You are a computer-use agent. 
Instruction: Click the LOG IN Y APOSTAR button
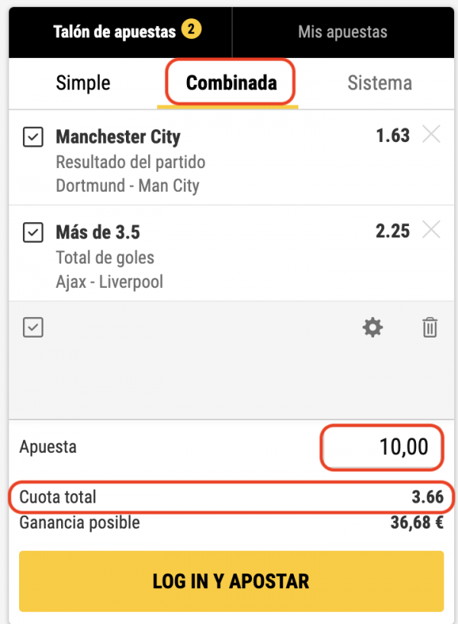pos(231,581)
